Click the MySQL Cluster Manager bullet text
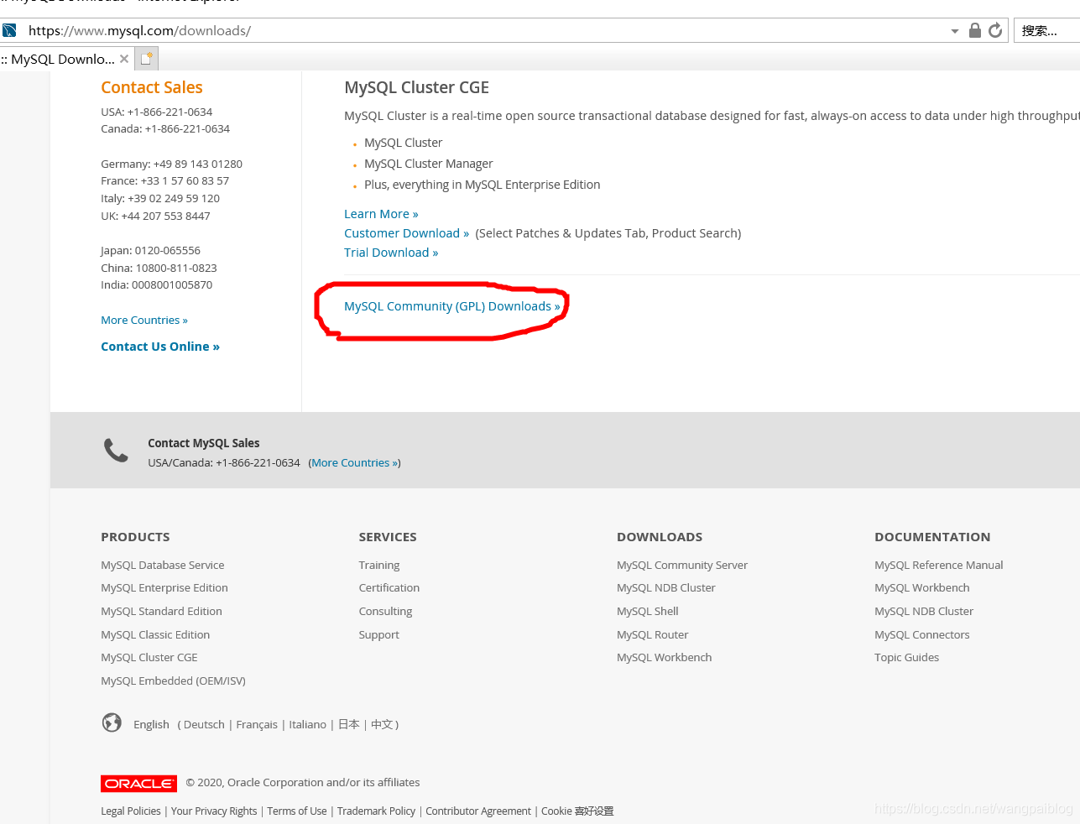1080x824 pixels. tap(429, 164)
